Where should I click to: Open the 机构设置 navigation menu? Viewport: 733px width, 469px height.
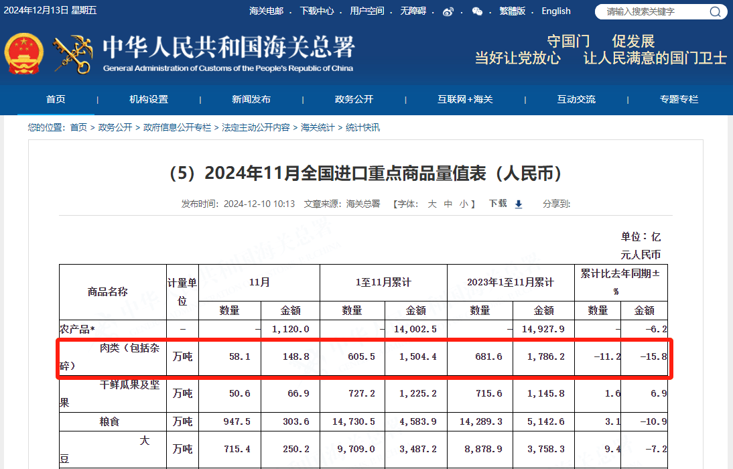pyautogui.click(x=149, y=99)
